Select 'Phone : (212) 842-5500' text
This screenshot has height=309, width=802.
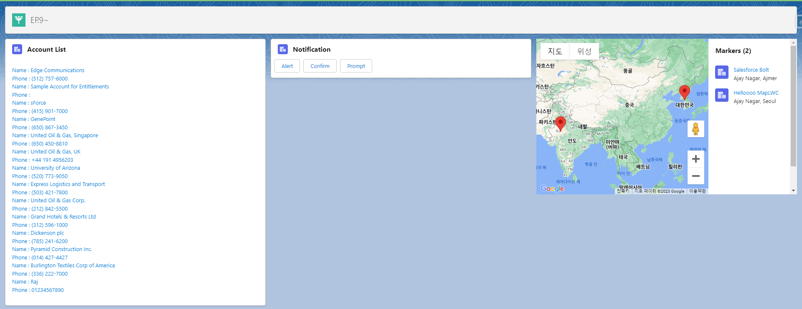pyautogui.click(x=40, y=209)
